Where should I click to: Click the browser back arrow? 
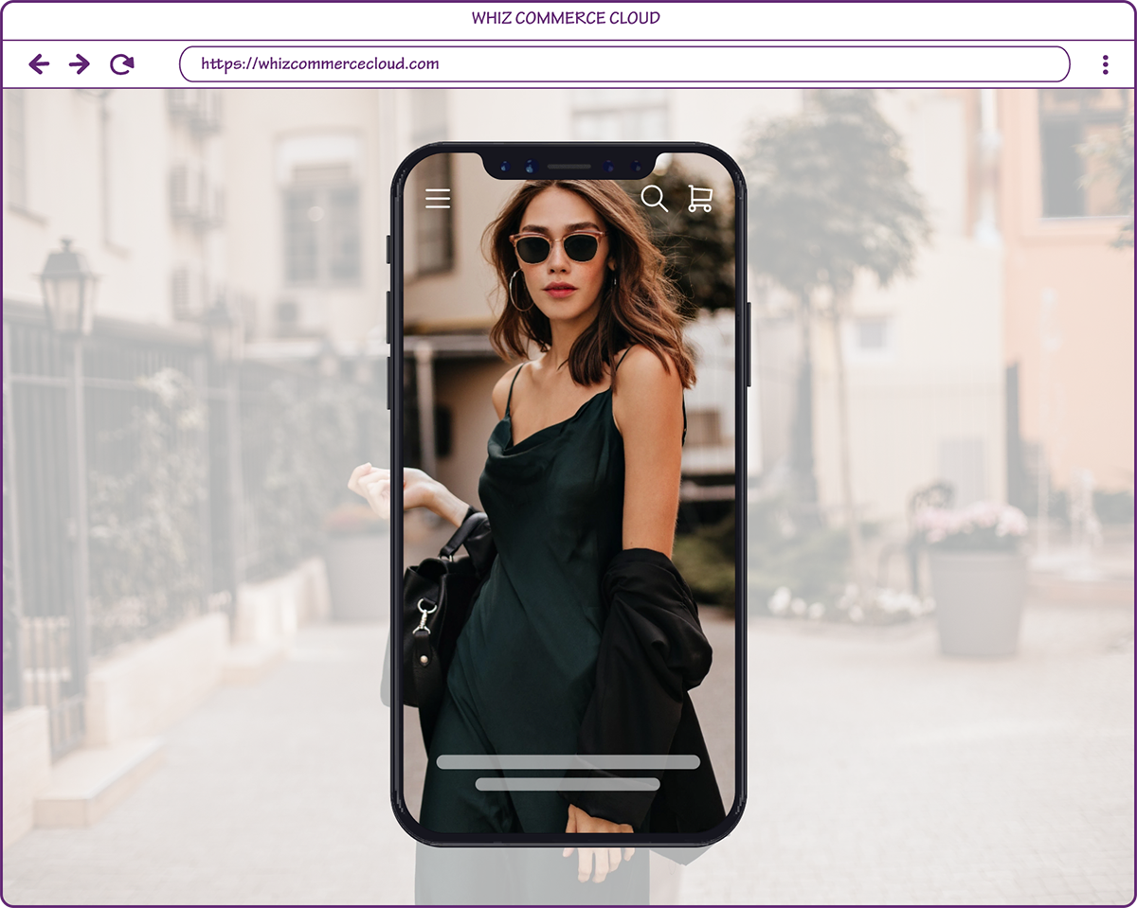coord(39,64)
